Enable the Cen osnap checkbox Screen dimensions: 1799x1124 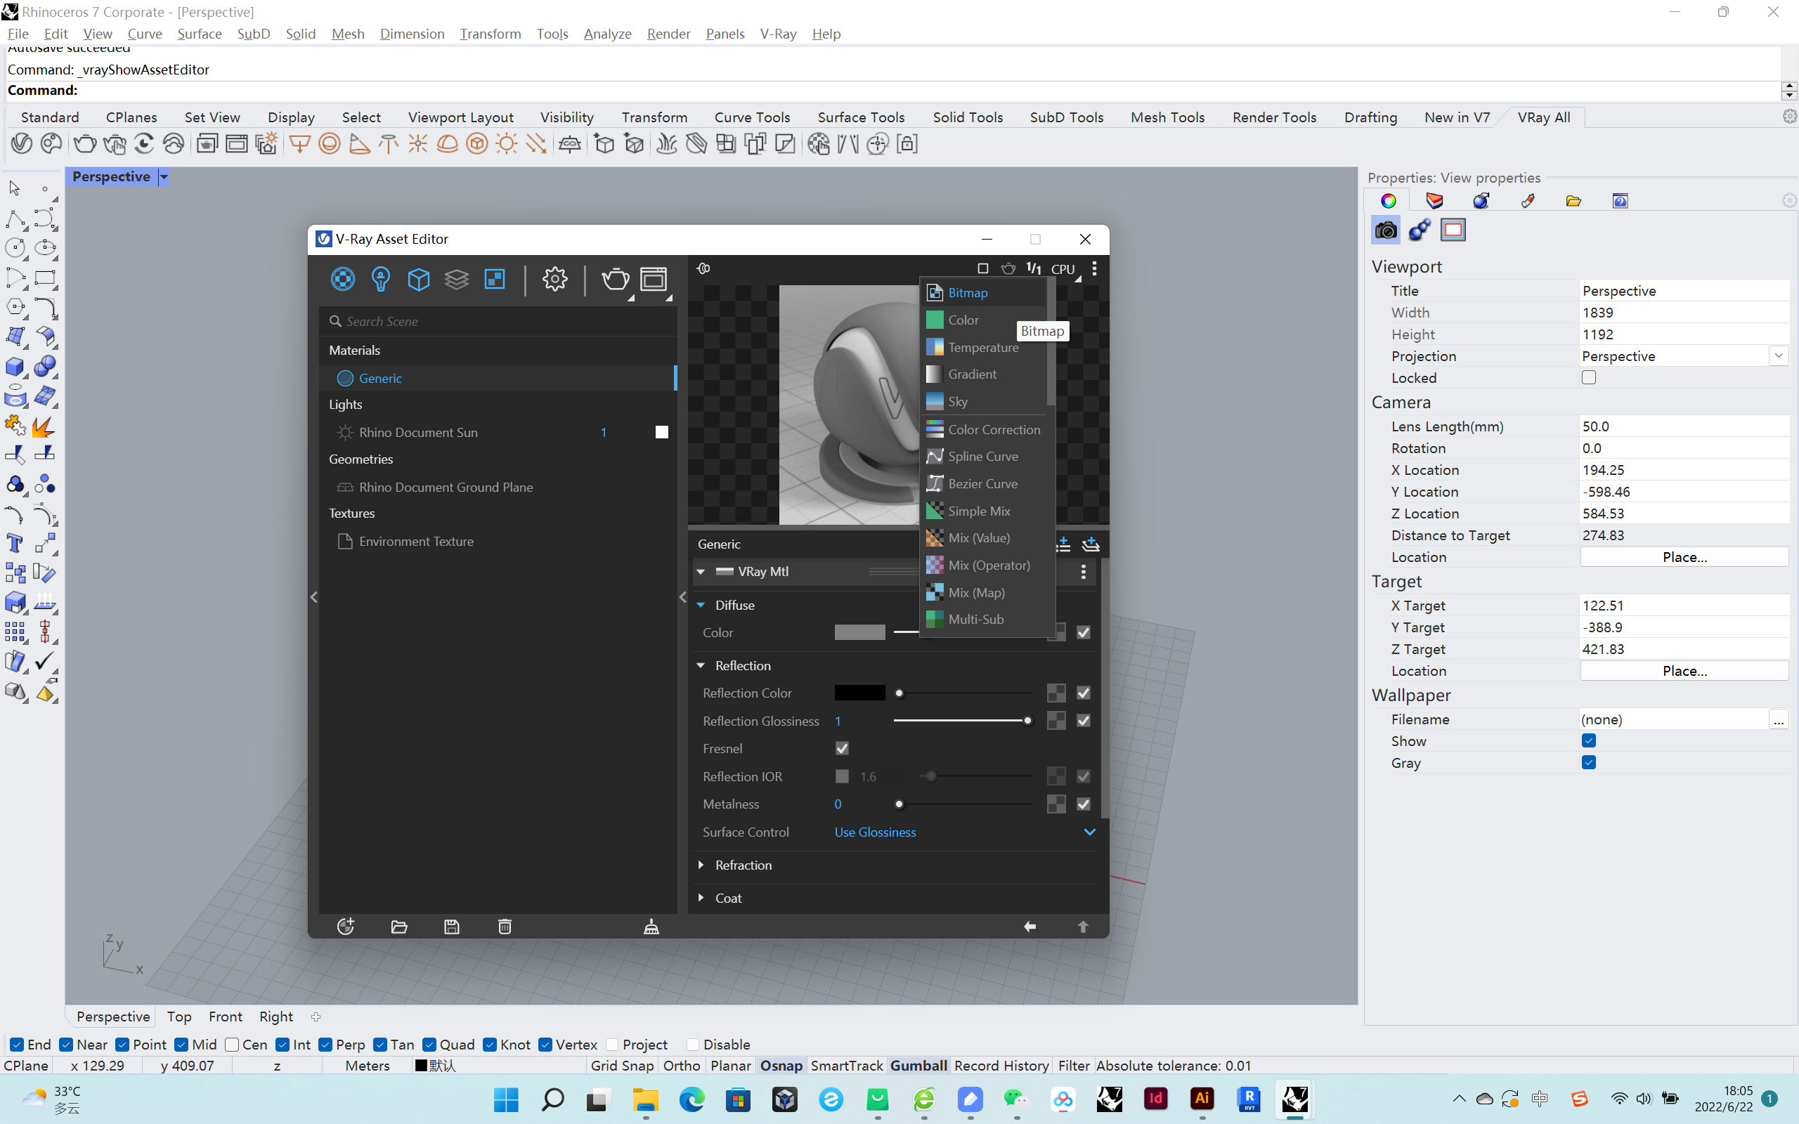point(232,1045)
